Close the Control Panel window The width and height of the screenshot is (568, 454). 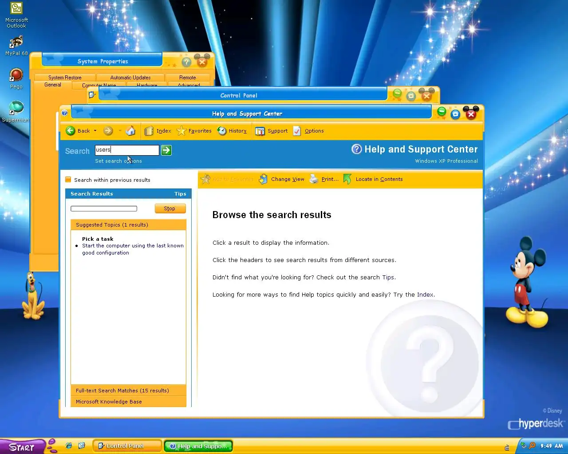tap(427, 95)
